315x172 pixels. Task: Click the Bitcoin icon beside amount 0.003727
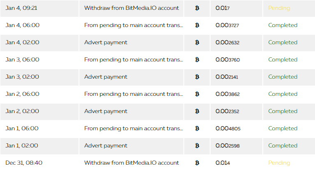[x=197, y=25]
